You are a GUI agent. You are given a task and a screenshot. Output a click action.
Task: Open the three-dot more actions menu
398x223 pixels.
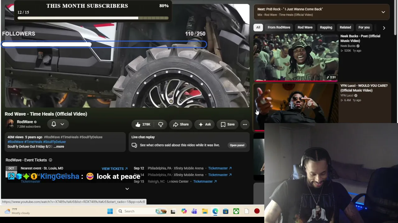click(x=245, y=125)
